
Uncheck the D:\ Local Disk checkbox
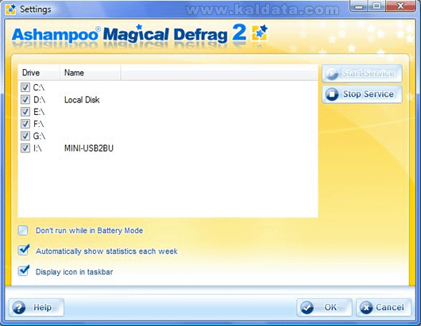pyautogui.click(x=25, y=100)
